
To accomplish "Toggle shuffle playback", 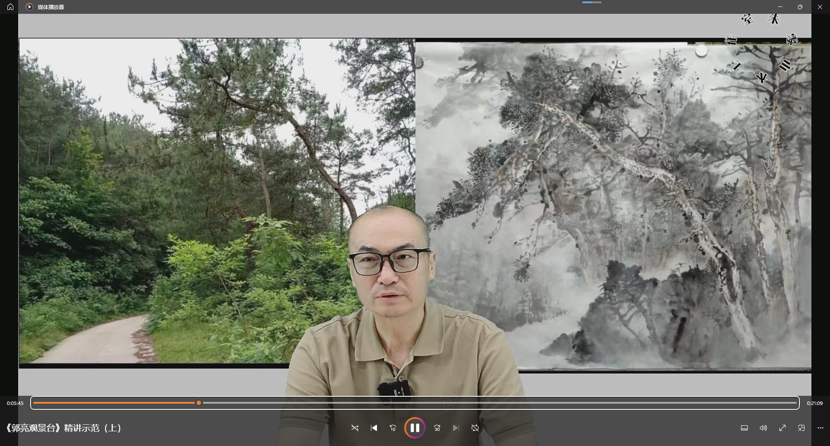I will (x=355, y=428).
